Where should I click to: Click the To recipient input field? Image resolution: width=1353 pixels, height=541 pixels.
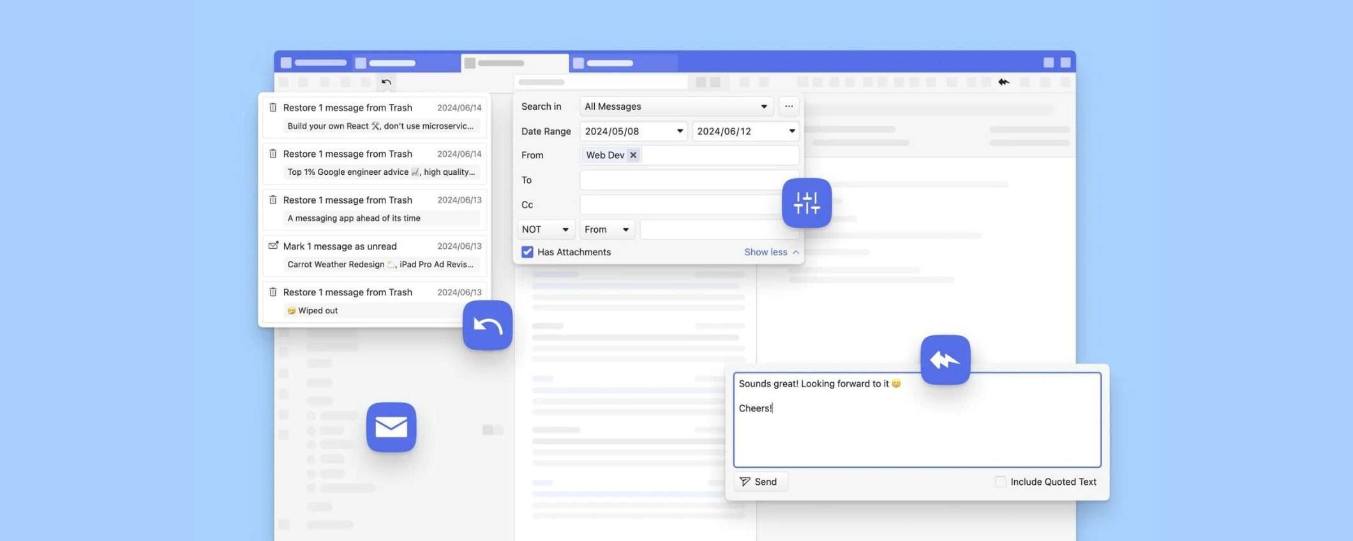click(x=689, y=180)
